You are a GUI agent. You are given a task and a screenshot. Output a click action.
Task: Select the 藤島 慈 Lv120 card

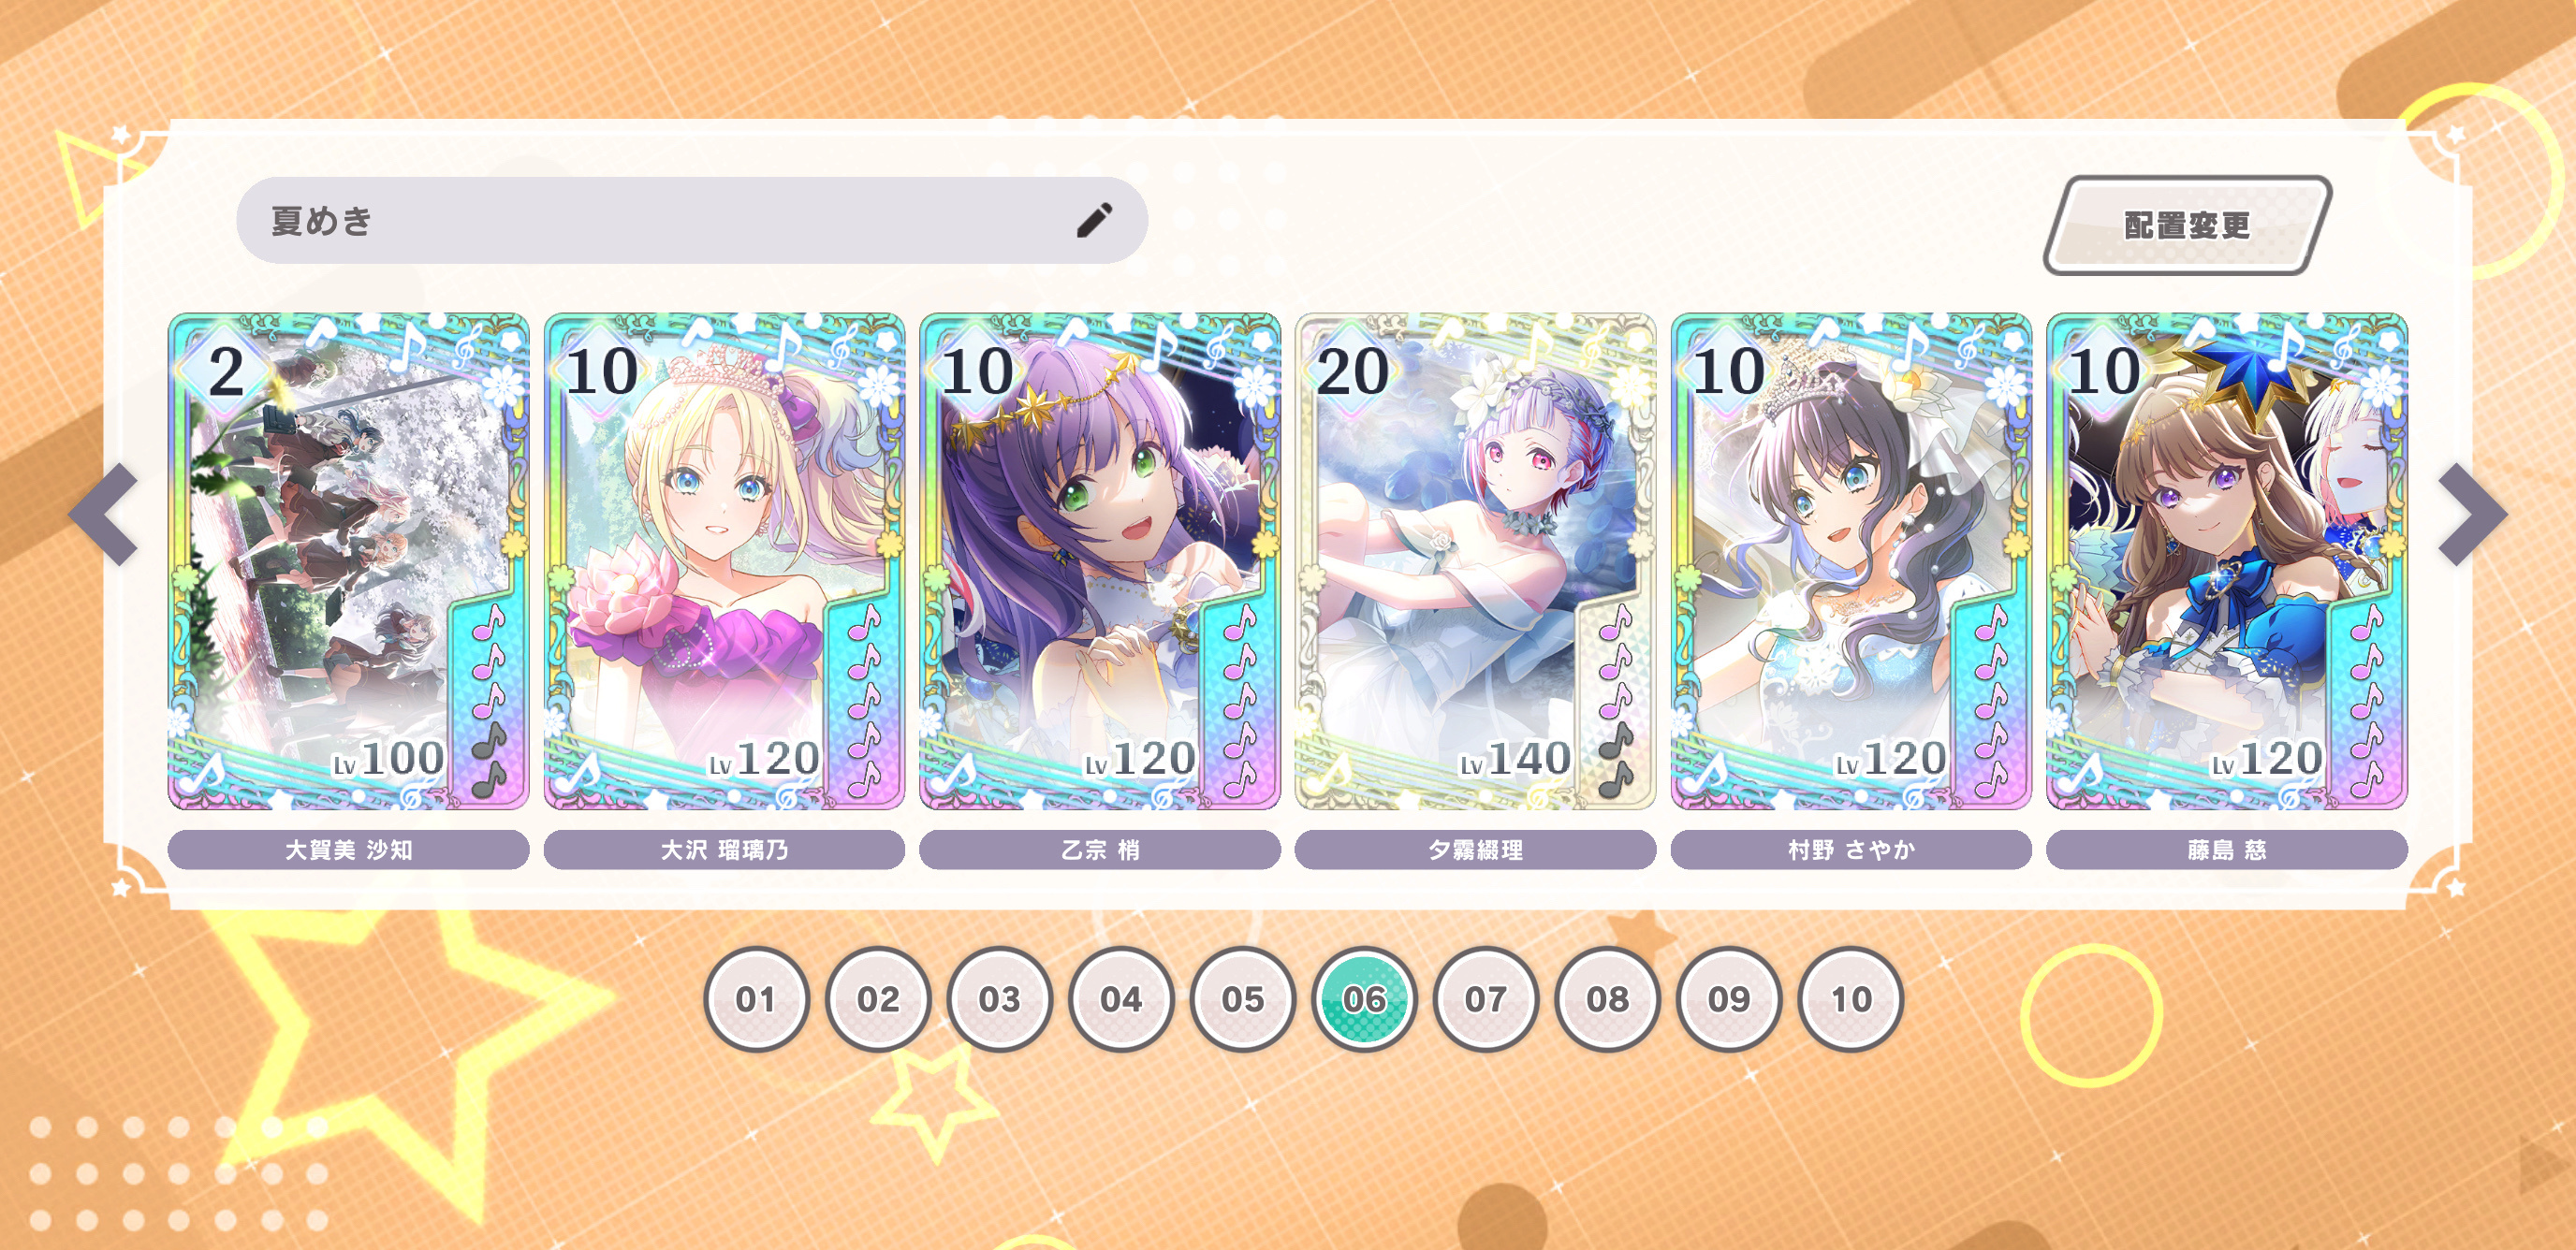coord(2227,561)
